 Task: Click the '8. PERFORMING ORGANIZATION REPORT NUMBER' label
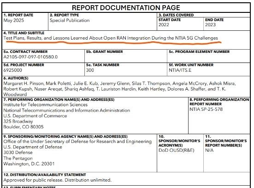coord(219,102)
